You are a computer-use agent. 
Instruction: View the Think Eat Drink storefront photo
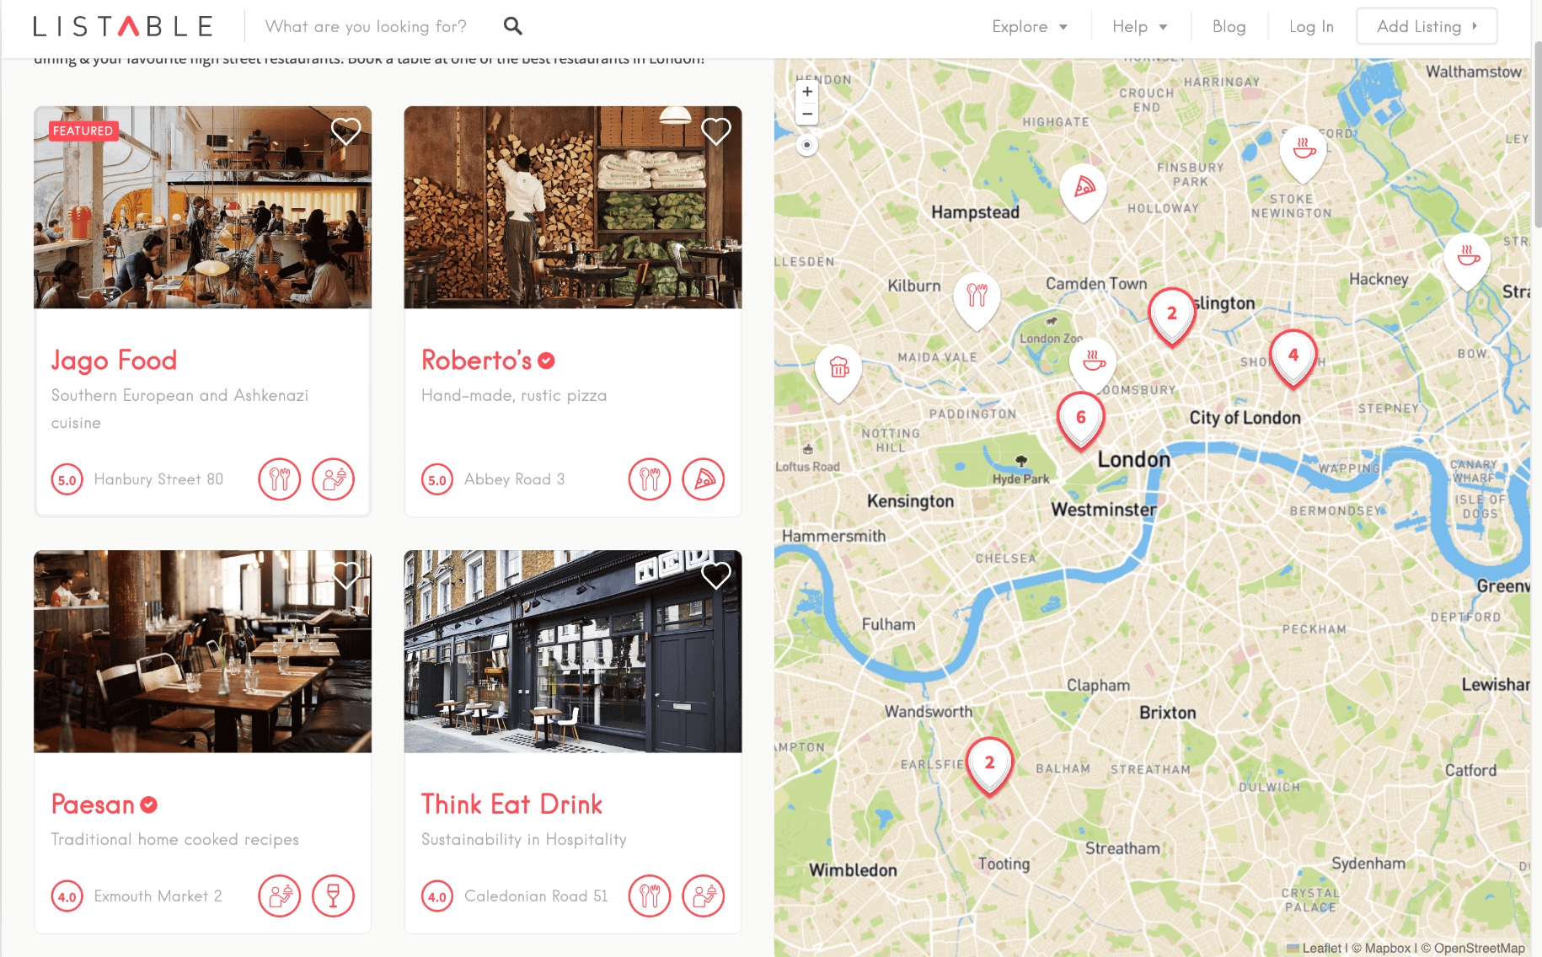(x=573, y=651)
